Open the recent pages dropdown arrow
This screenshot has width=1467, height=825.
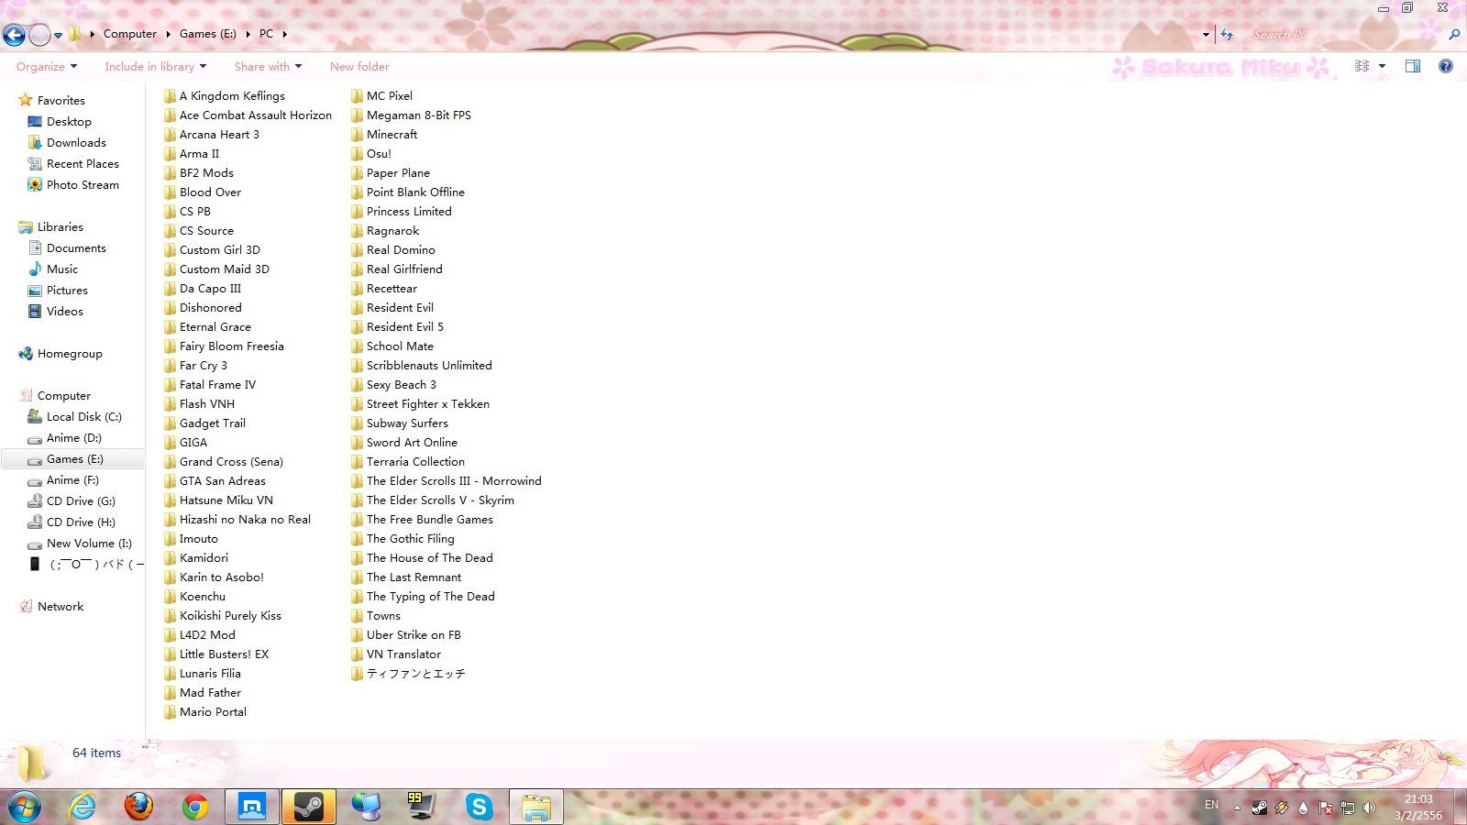[x=58, y=35]
